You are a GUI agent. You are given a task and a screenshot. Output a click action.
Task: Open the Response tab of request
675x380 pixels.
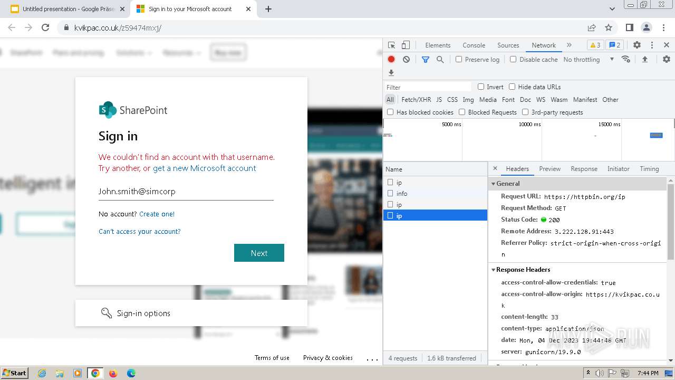pyautogui.click(x=584, y=169)
